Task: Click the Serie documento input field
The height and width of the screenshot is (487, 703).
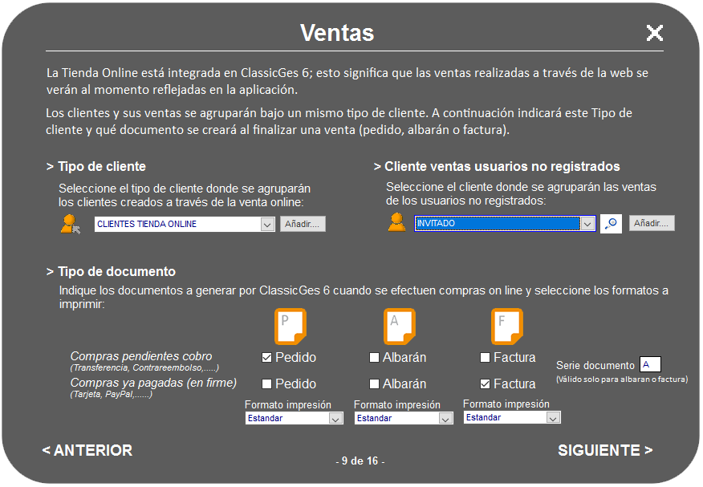Action: [x=650, y=365]
